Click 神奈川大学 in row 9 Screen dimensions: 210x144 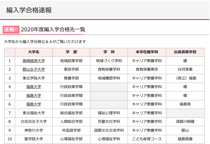tap(33, 130)
